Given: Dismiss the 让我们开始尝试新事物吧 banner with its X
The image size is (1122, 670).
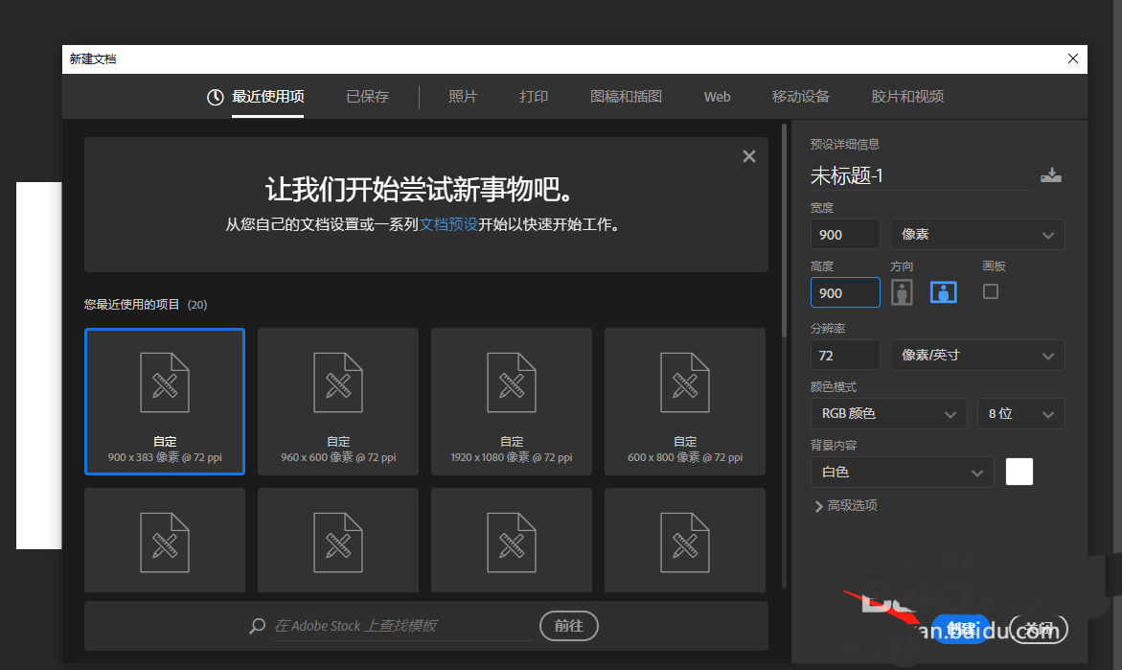Looking at the screenshot, I should pos(748,155).
